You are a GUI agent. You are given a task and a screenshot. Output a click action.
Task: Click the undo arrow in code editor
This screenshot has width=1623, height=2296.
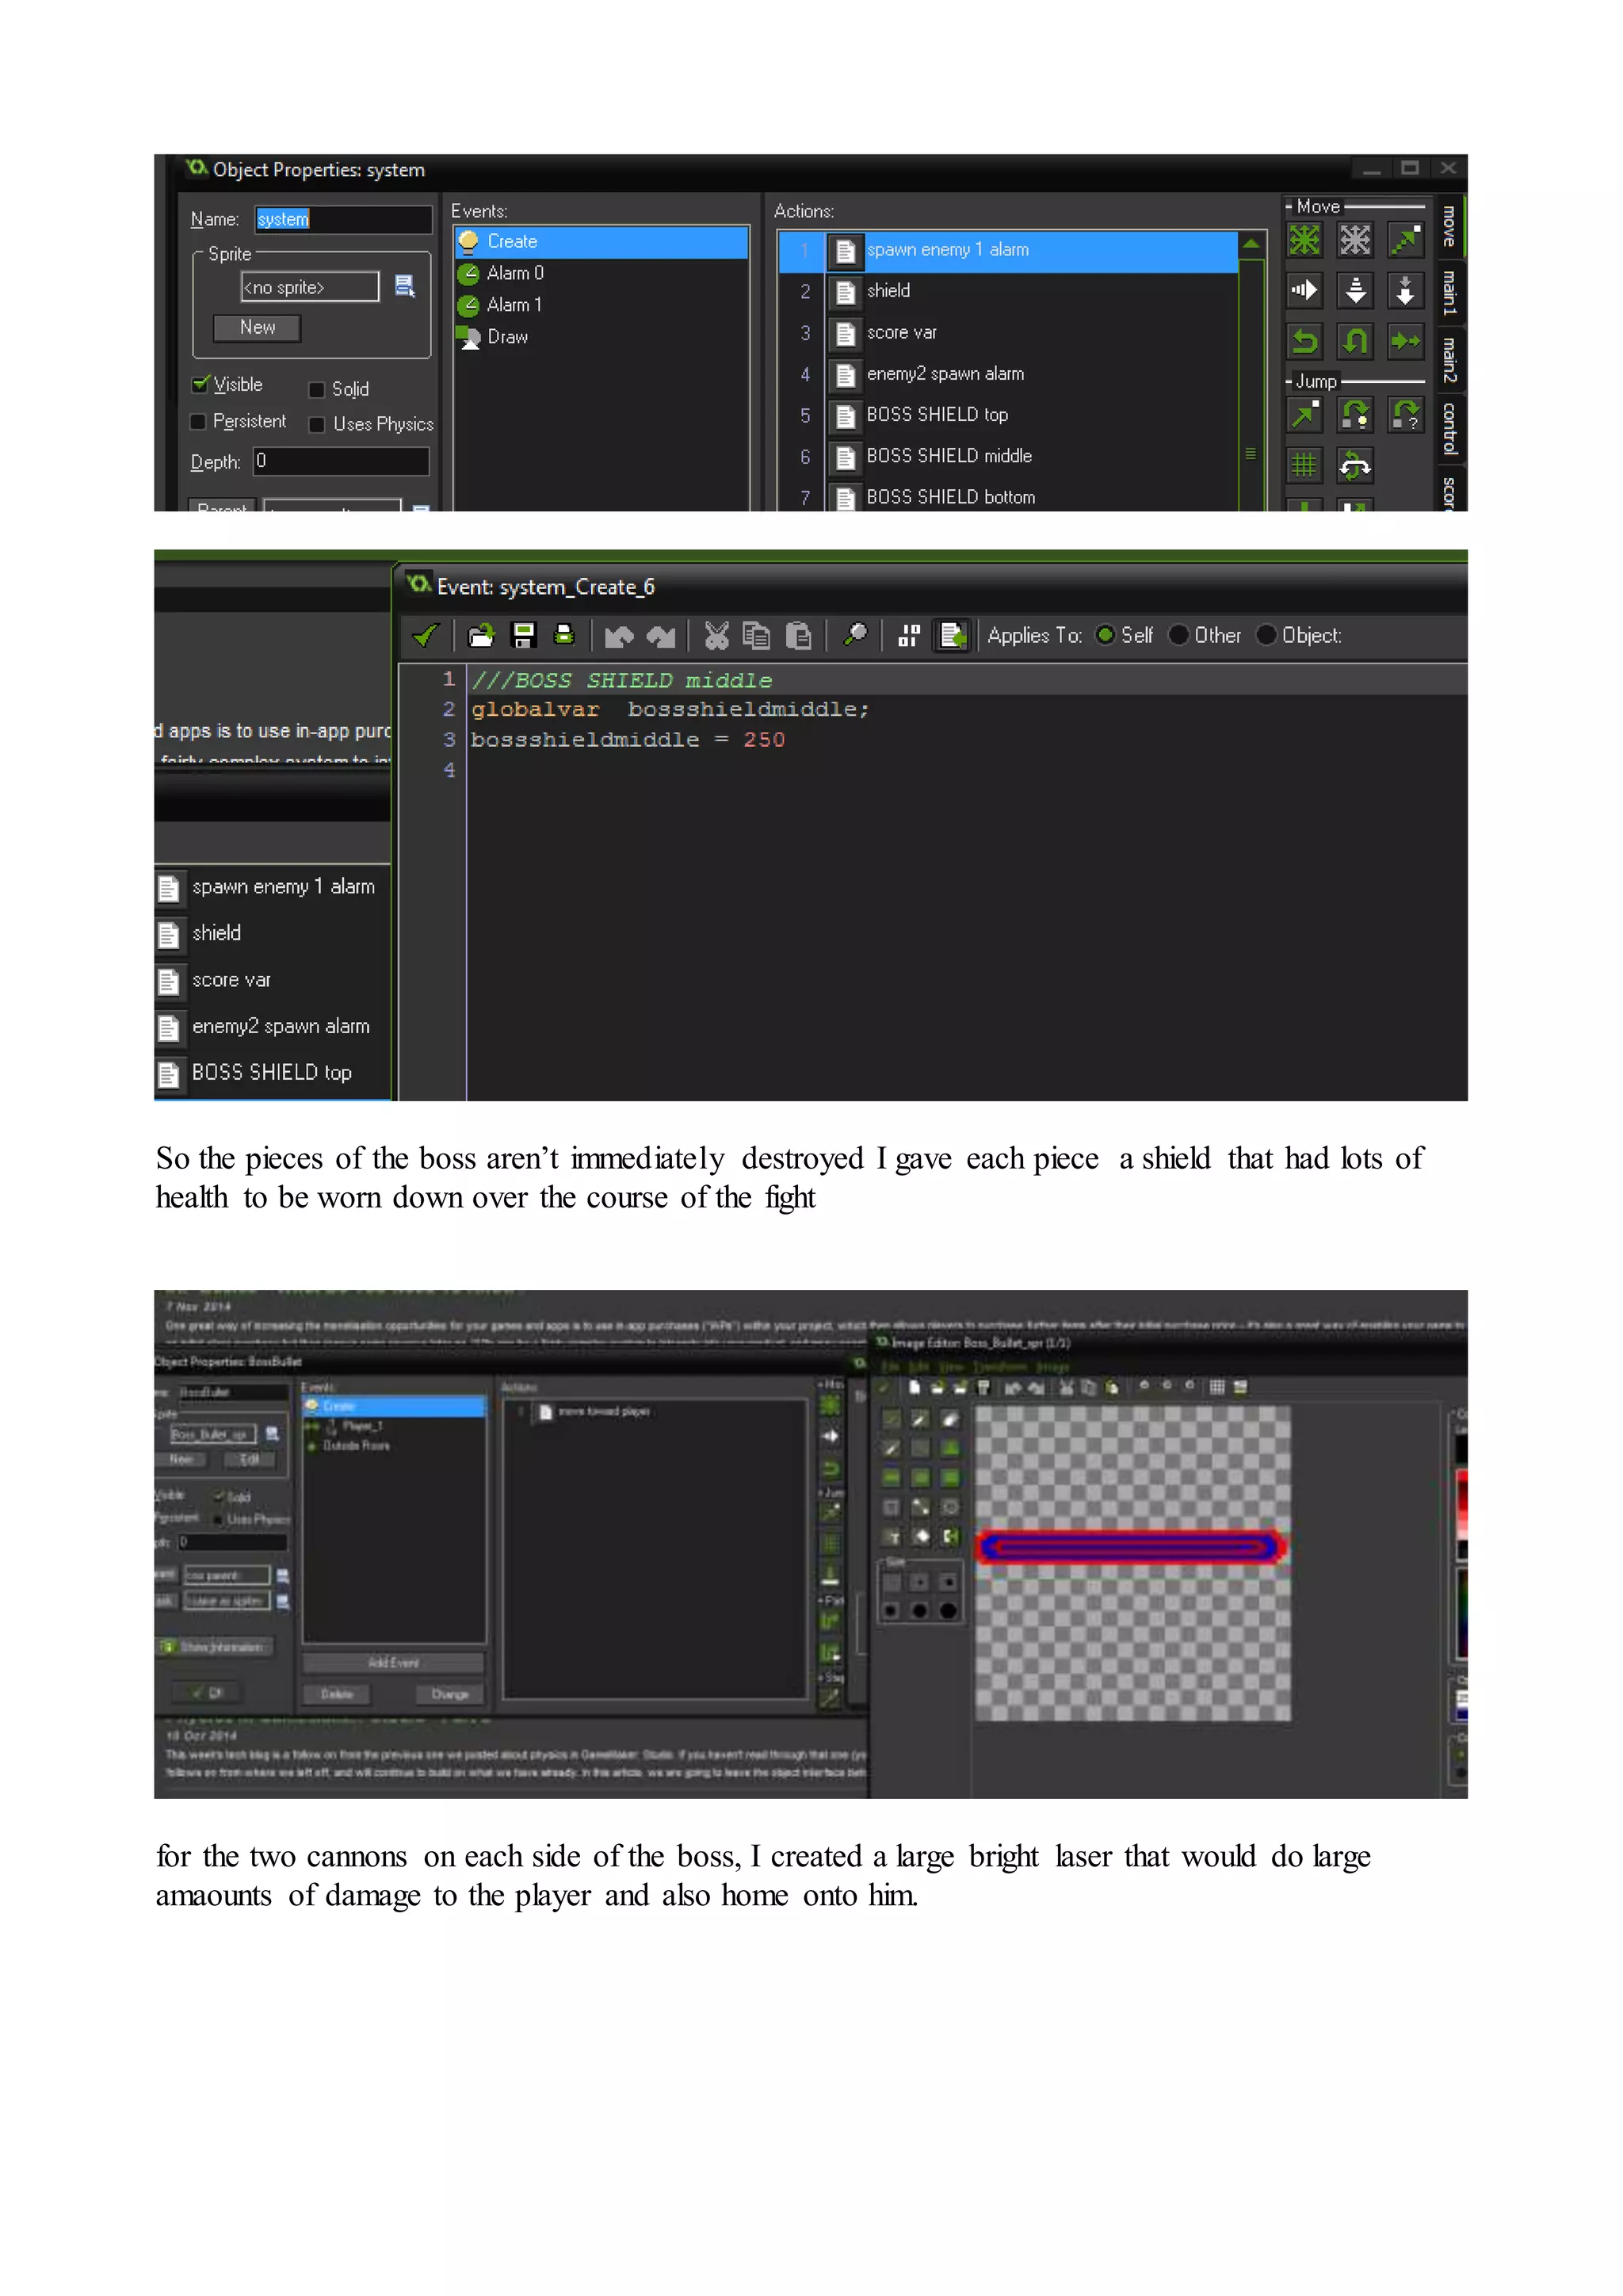click(619, 635)
